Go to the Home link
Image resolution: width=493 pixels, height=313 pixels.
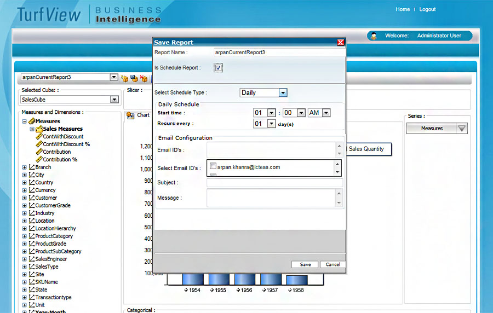pos(403,9)
